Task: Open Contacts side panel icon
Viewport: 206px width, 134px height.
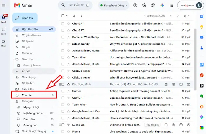Action: pyautogui.click(x=202, y=48)
